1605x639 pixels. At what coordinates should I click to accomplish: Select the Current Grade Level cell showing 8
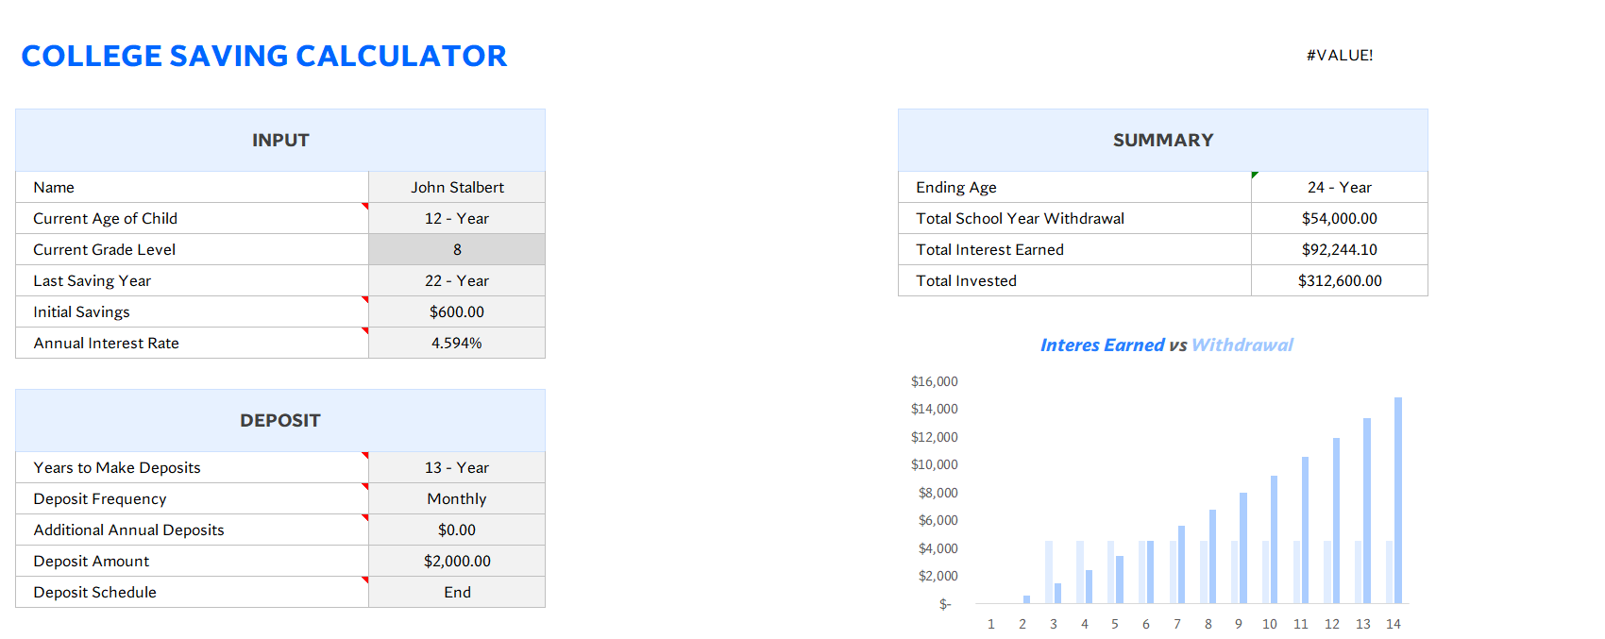pos(457,249)
